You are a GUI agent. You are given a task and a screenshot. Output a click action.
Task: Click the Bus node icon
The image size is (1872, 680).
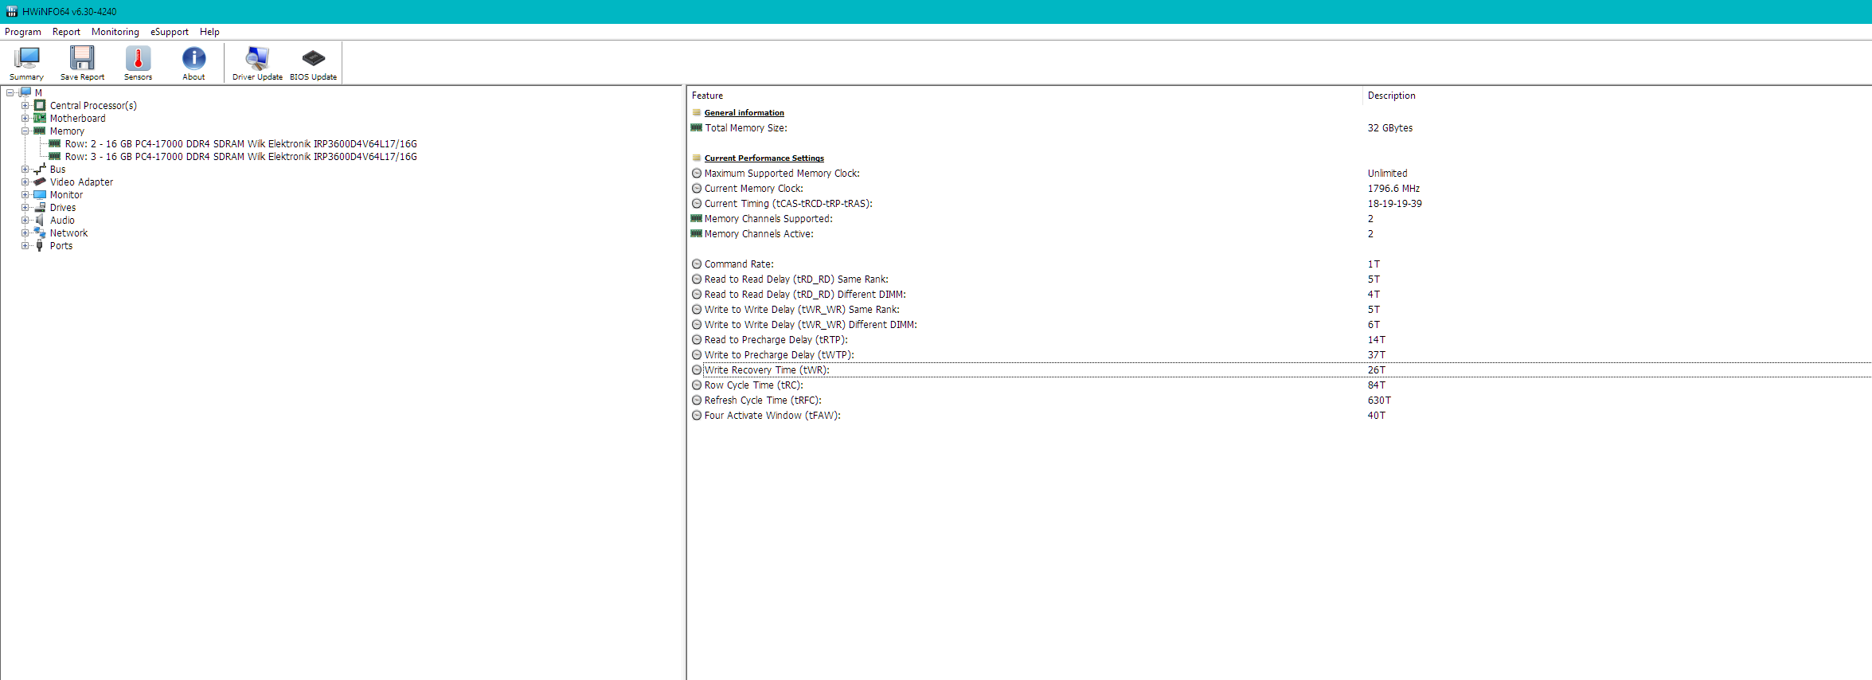tap(40, 169)
